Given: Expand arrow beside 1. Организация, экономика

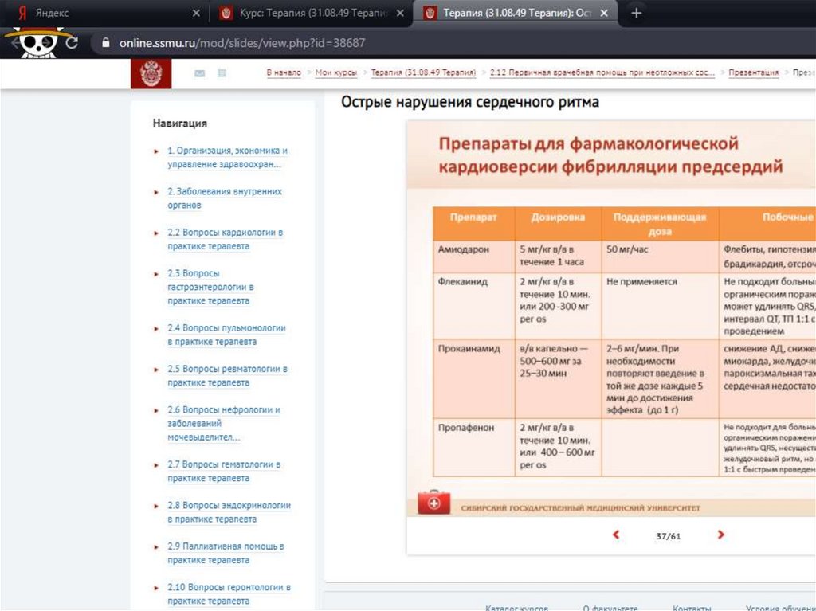Looking at the screenshot, I should coord(156,151).
